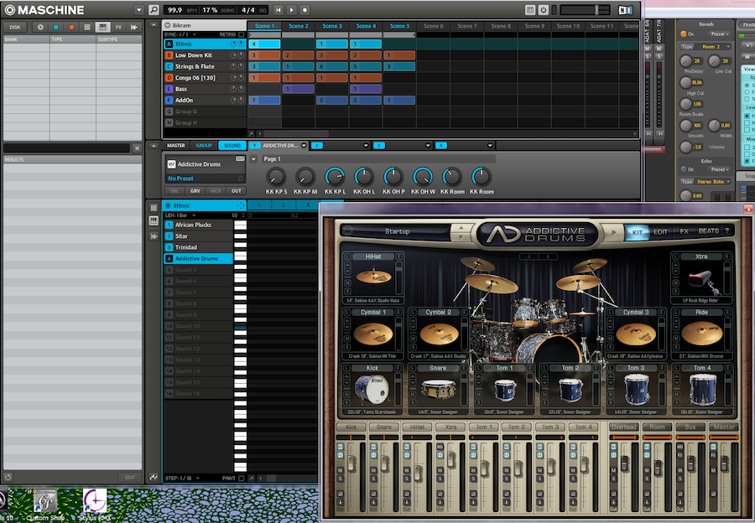Open the module slot 4 dropdown

pos(490,145)
